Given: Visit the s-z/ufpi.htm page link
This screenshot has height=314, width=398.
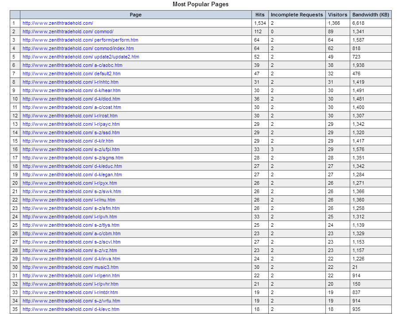Looking at the screenshot, I should [71, 149].
